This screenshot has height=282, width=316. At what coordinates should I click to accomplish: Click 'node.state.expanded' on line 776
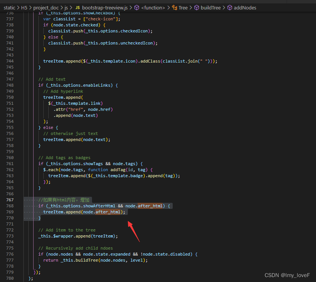(x=107, y=254)
